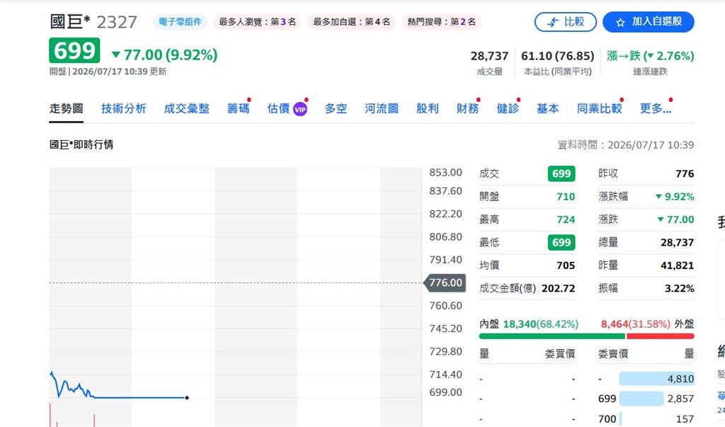Click the 61.10 (76.85) 本益比 value
Image resolution: width=725 pixels, height=427 pixels.
pos(558,56)
